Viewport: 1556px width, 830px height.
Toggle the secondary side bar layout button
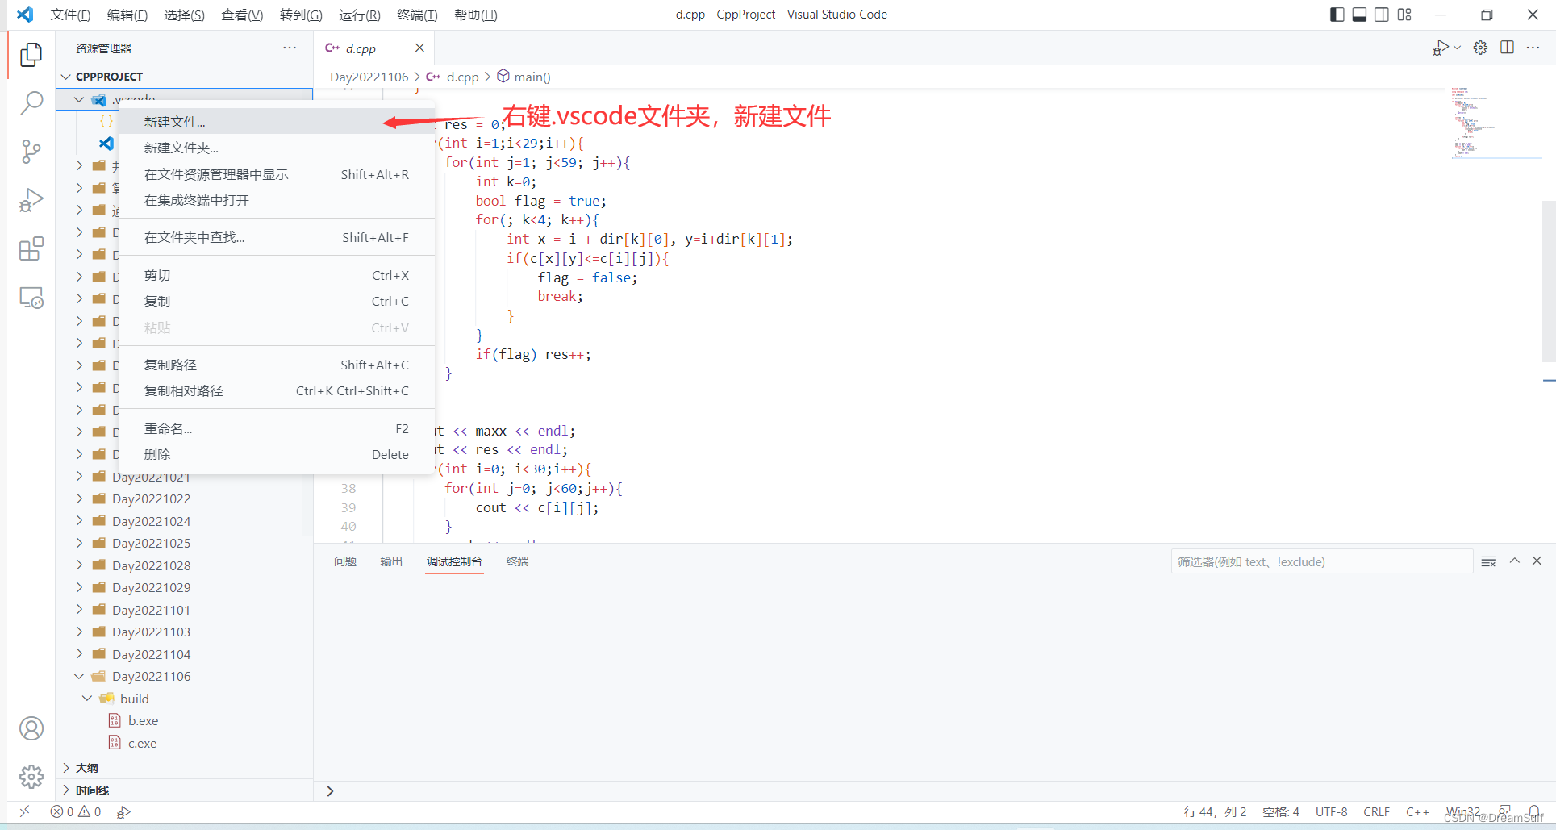pos(1382,15)
